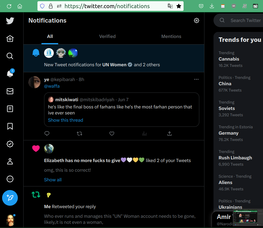Viewport: 263px width, 228px height.
Task: Open Elizabeth's avatar in like notification
Action: [x=49, y=149]
